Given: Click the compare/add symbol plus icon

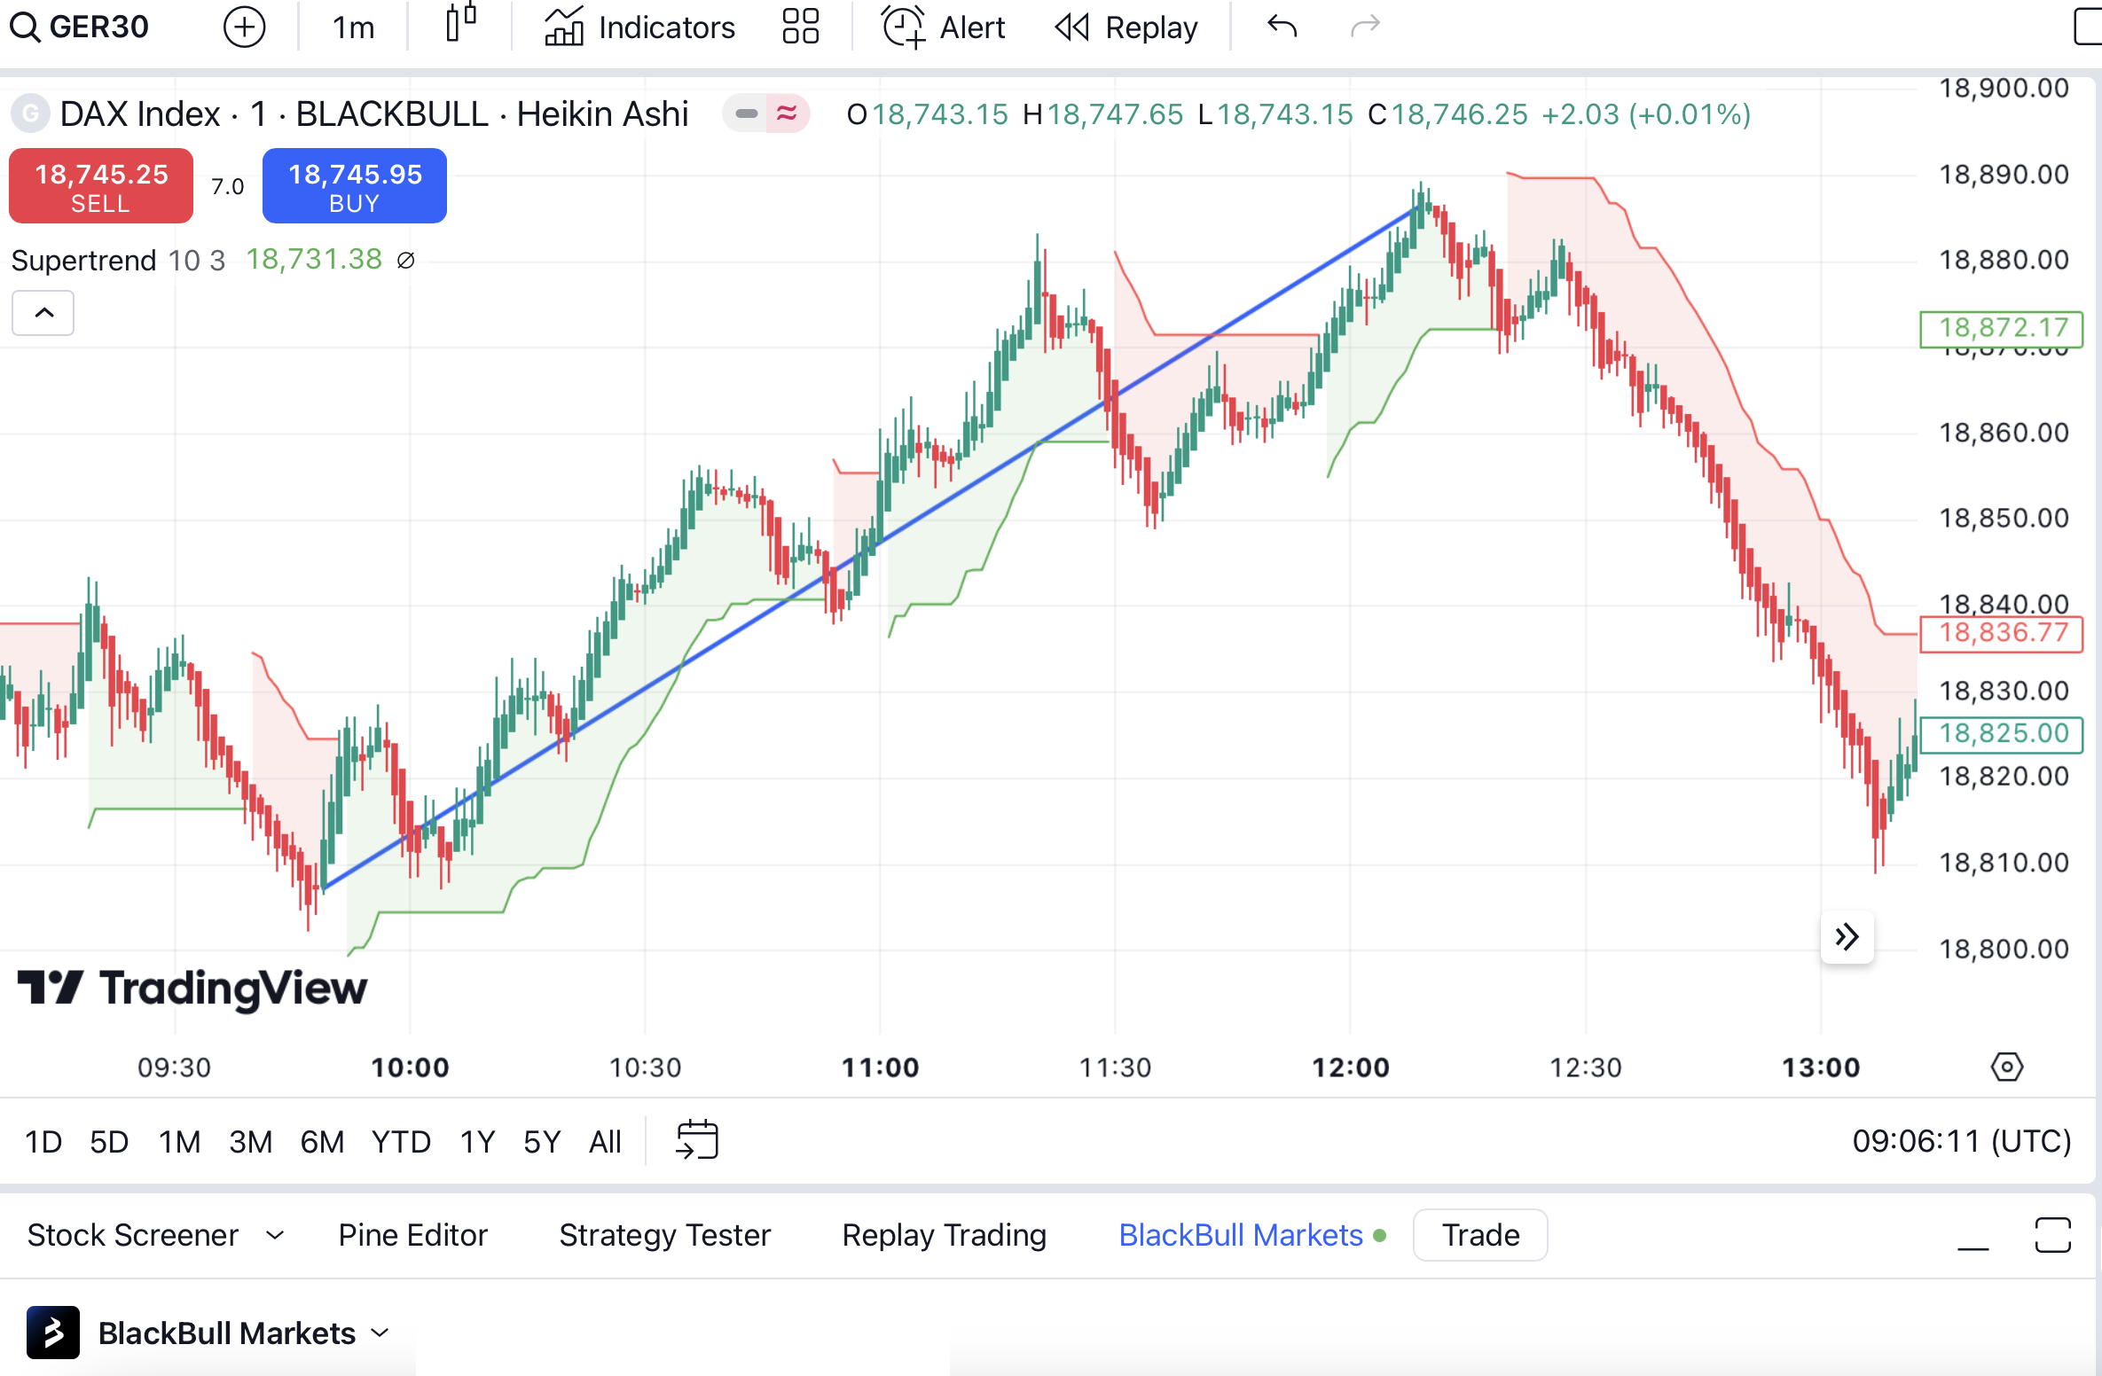Looking at the screenshot, I should 244,27.
